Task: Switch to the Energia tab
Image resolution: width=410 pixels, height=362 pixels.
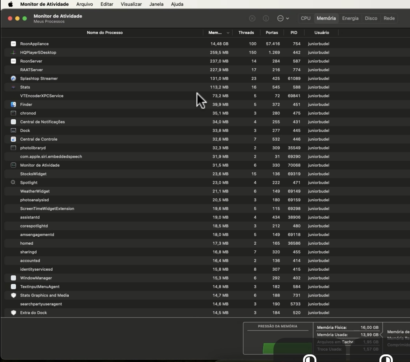Action: point(350,18)
